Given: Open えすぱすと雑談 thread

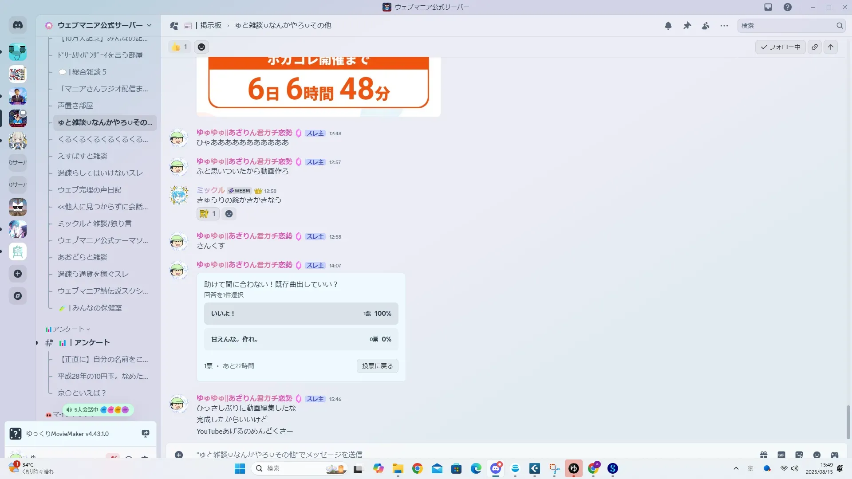Looking at the screenshot, I should 83,156.
